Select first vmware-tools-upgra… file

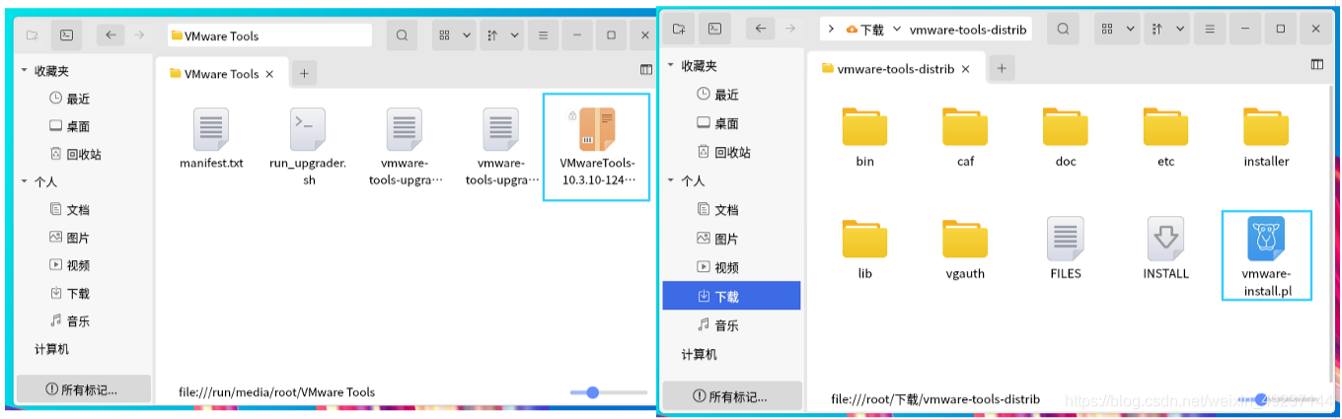(405, 147)
